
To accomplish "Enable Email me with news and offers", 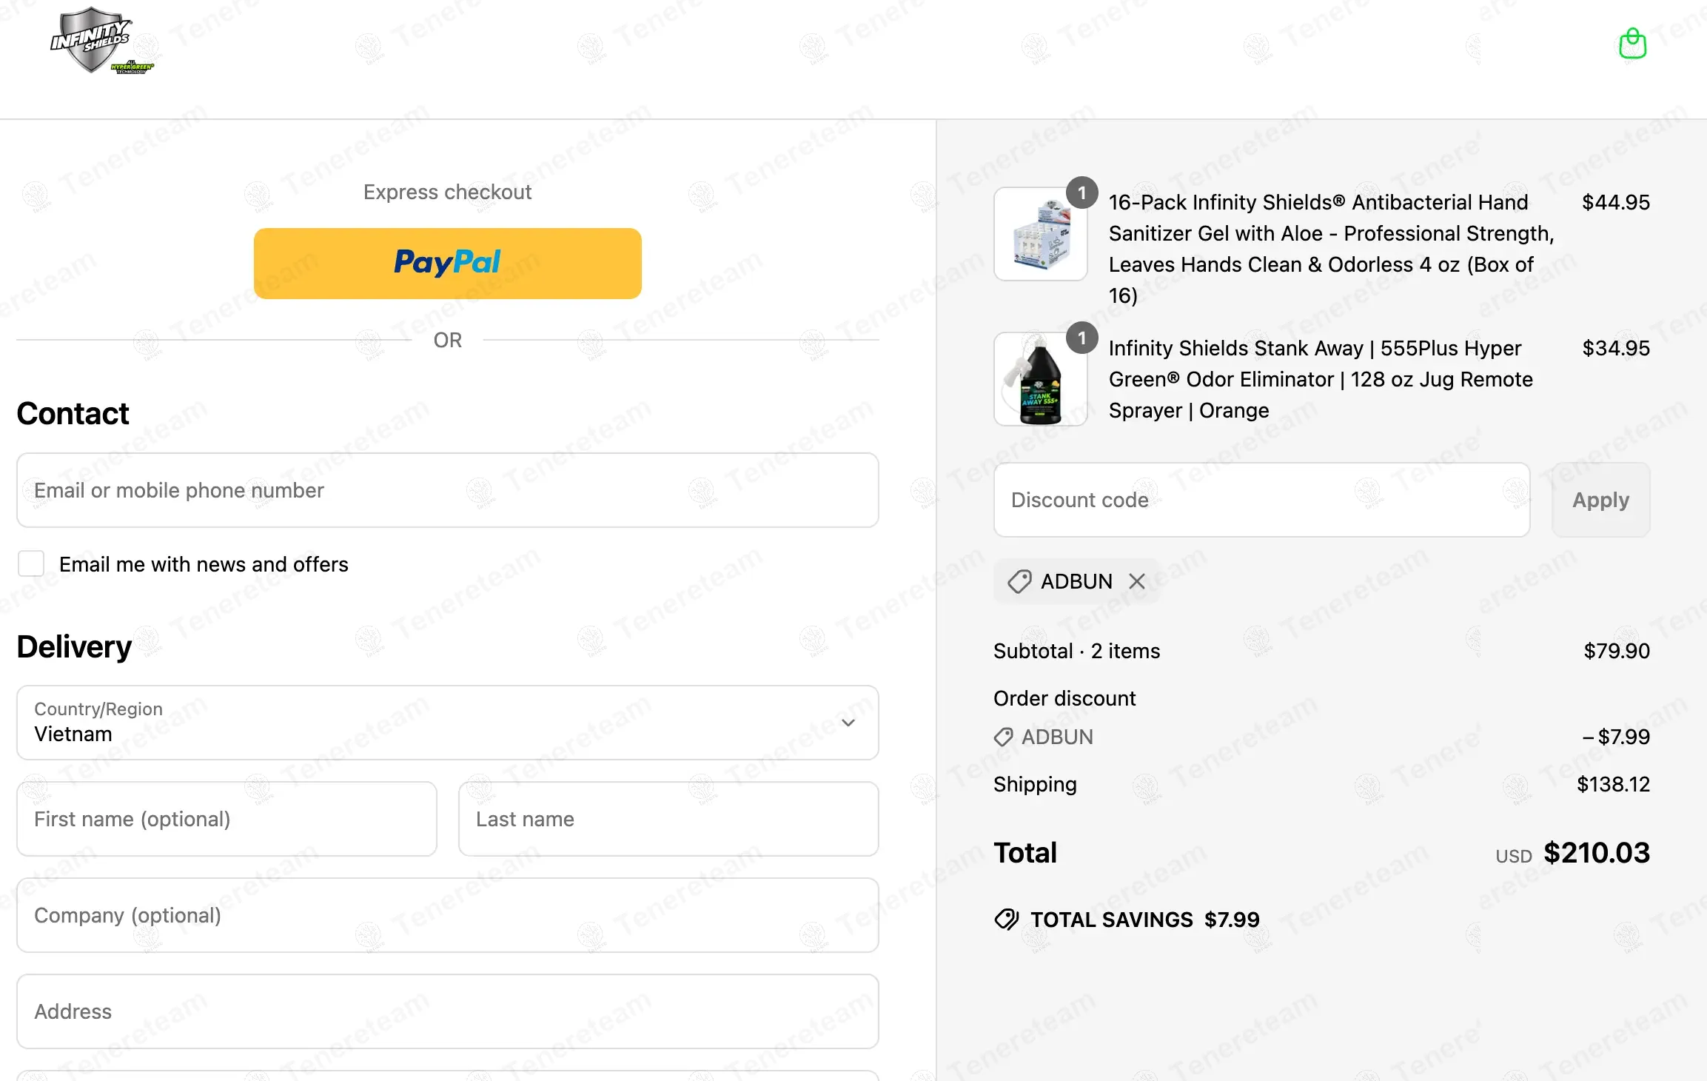I will [x=31, y=564].
